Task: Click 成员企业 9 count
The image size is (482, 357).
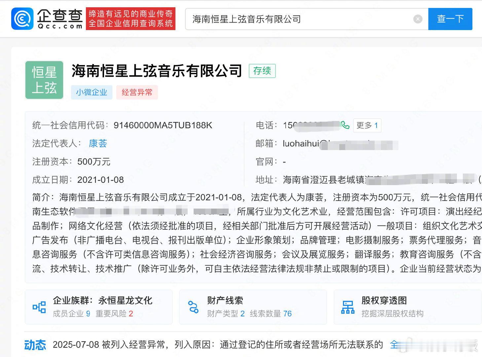Action: pos(71,314)
